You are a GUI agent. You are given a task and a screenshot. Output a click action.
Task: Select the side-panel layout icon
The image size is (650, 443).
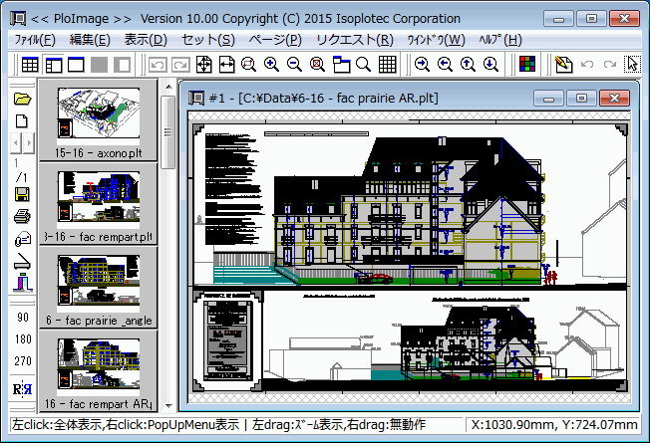click(x=54, y=65)
